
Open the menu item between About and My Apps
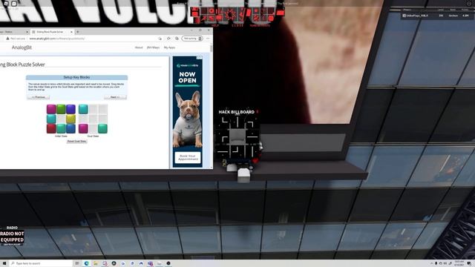pos(153,47)
